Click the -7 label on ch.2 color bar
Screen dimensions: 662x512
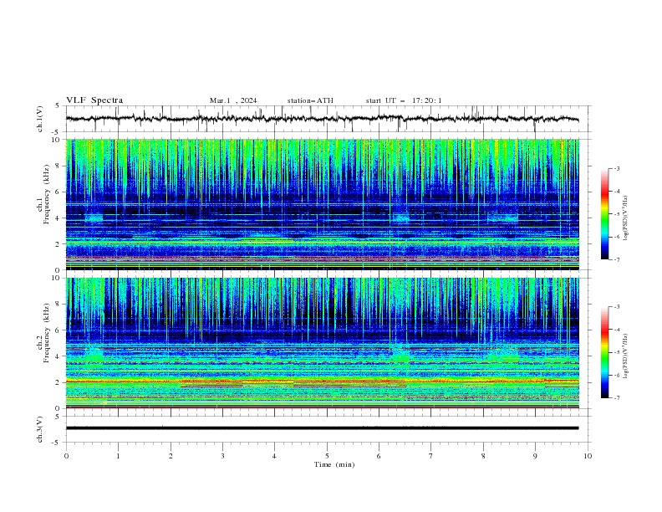tap(617, 398)
